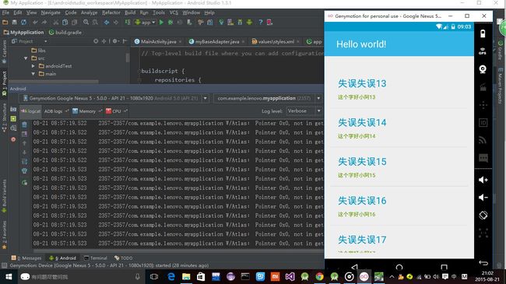This screenshot has width=506, height=284.
Task: Click the clear logcat trash icon
Action: coord(24,124)
